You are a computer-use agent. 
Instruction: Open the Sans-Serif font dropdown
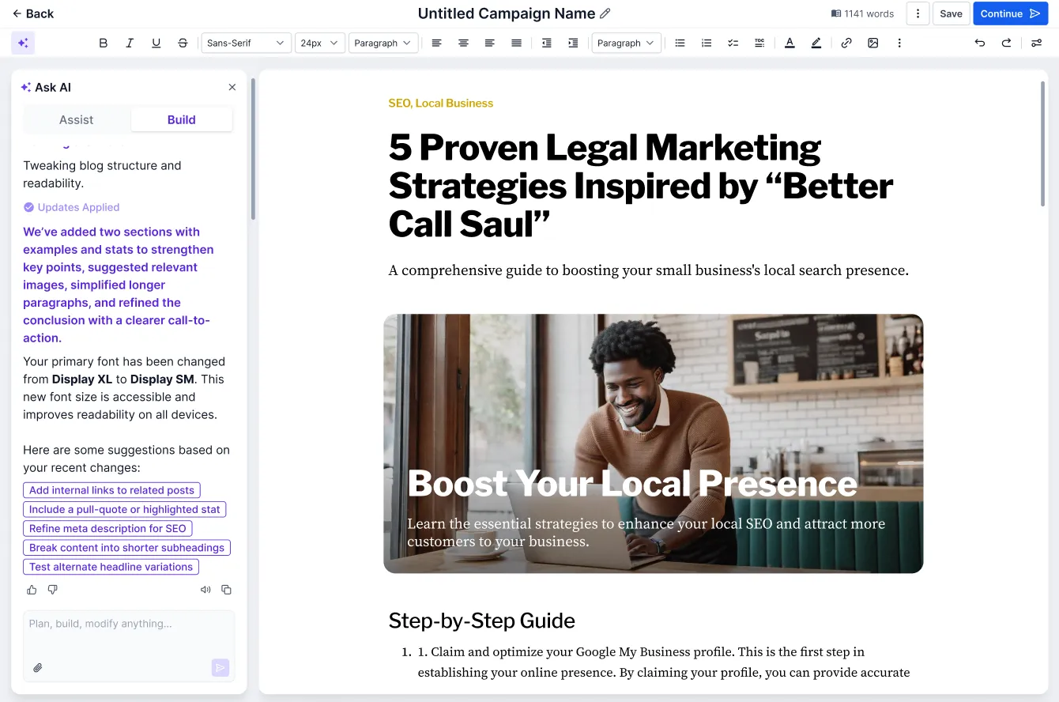point(246,43)
